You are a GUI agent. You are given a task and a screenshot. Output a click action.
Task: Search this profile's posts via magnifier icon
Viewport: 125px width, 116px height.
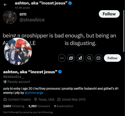[89, 58]
